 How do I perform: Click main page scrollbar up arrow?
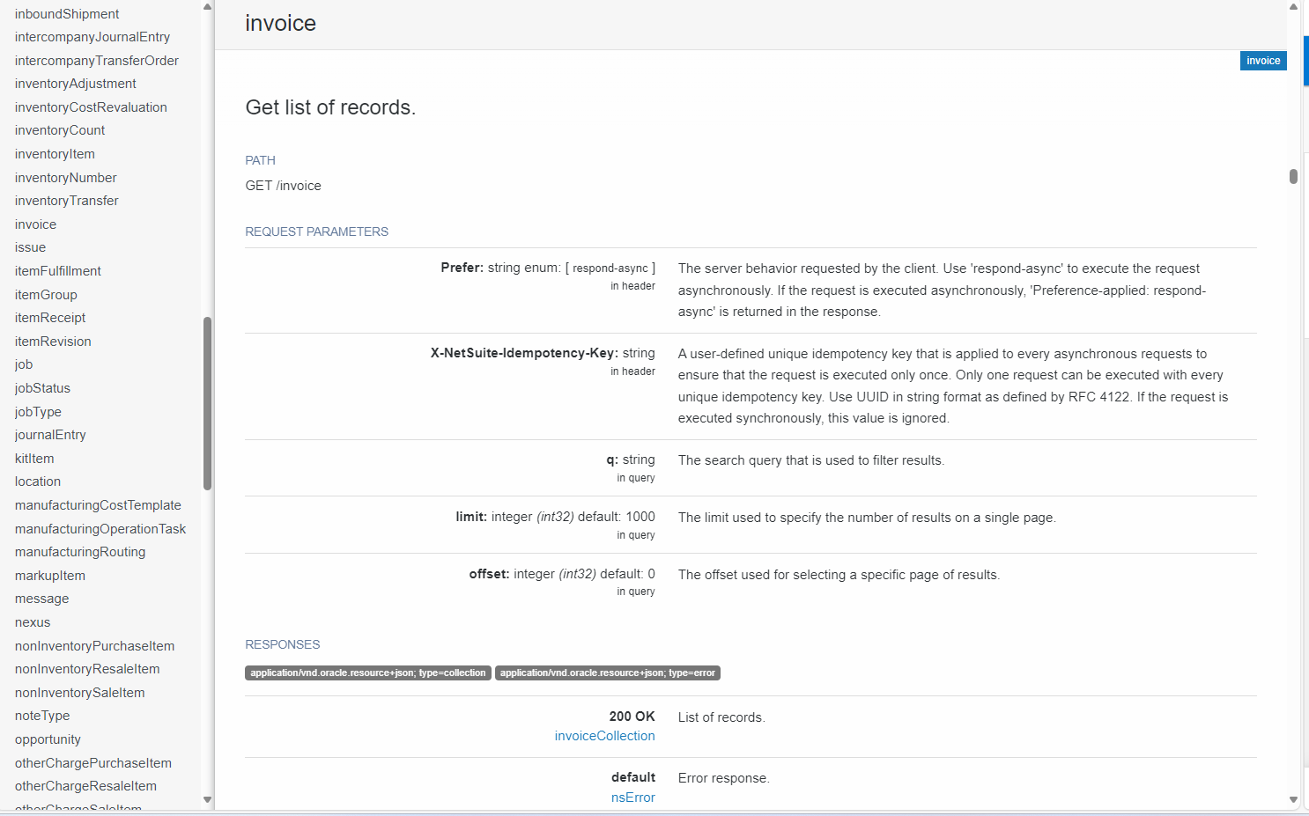tap(1293, 7)
